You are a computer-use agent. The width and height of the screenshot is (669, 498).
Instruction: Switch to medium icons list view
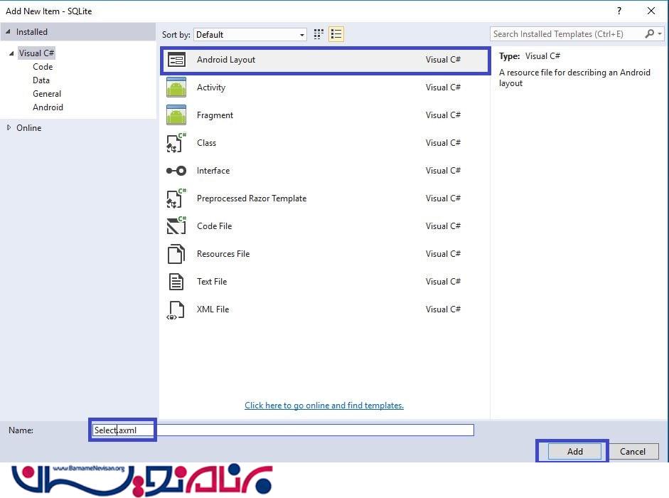pos(336,34)
